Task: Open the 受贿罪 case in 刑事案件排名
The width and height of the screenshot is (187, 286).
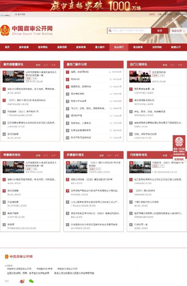Action: pyautogui.click(x=11, y=225)
